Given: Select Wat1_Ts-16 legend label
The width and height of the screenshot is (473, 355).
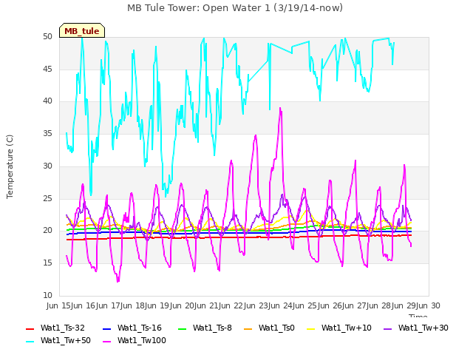Looking at the screenshot, I should 140,328.
